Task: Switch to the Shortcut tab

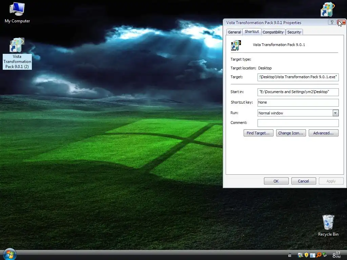Action: click(252, 31)
